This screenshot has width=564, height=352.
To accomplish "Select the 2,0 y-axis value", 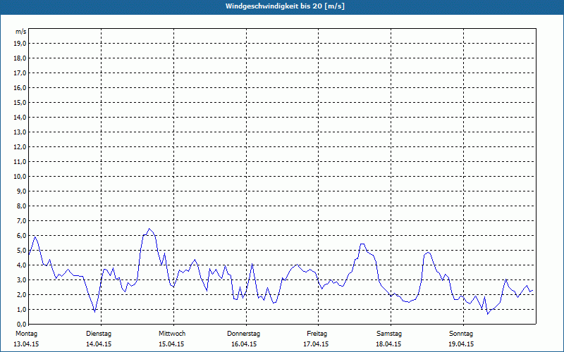I will (21, 295).
